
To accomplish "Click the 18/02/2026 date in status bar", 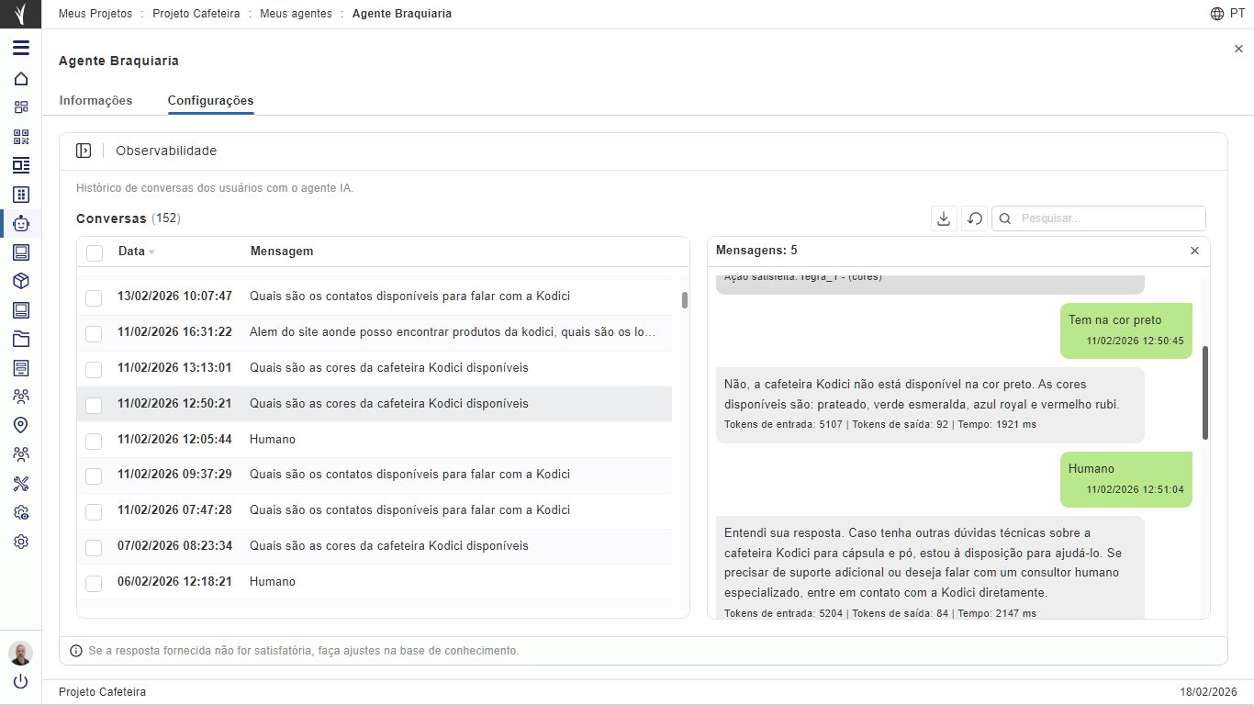I will click(x=1208, y=692).
